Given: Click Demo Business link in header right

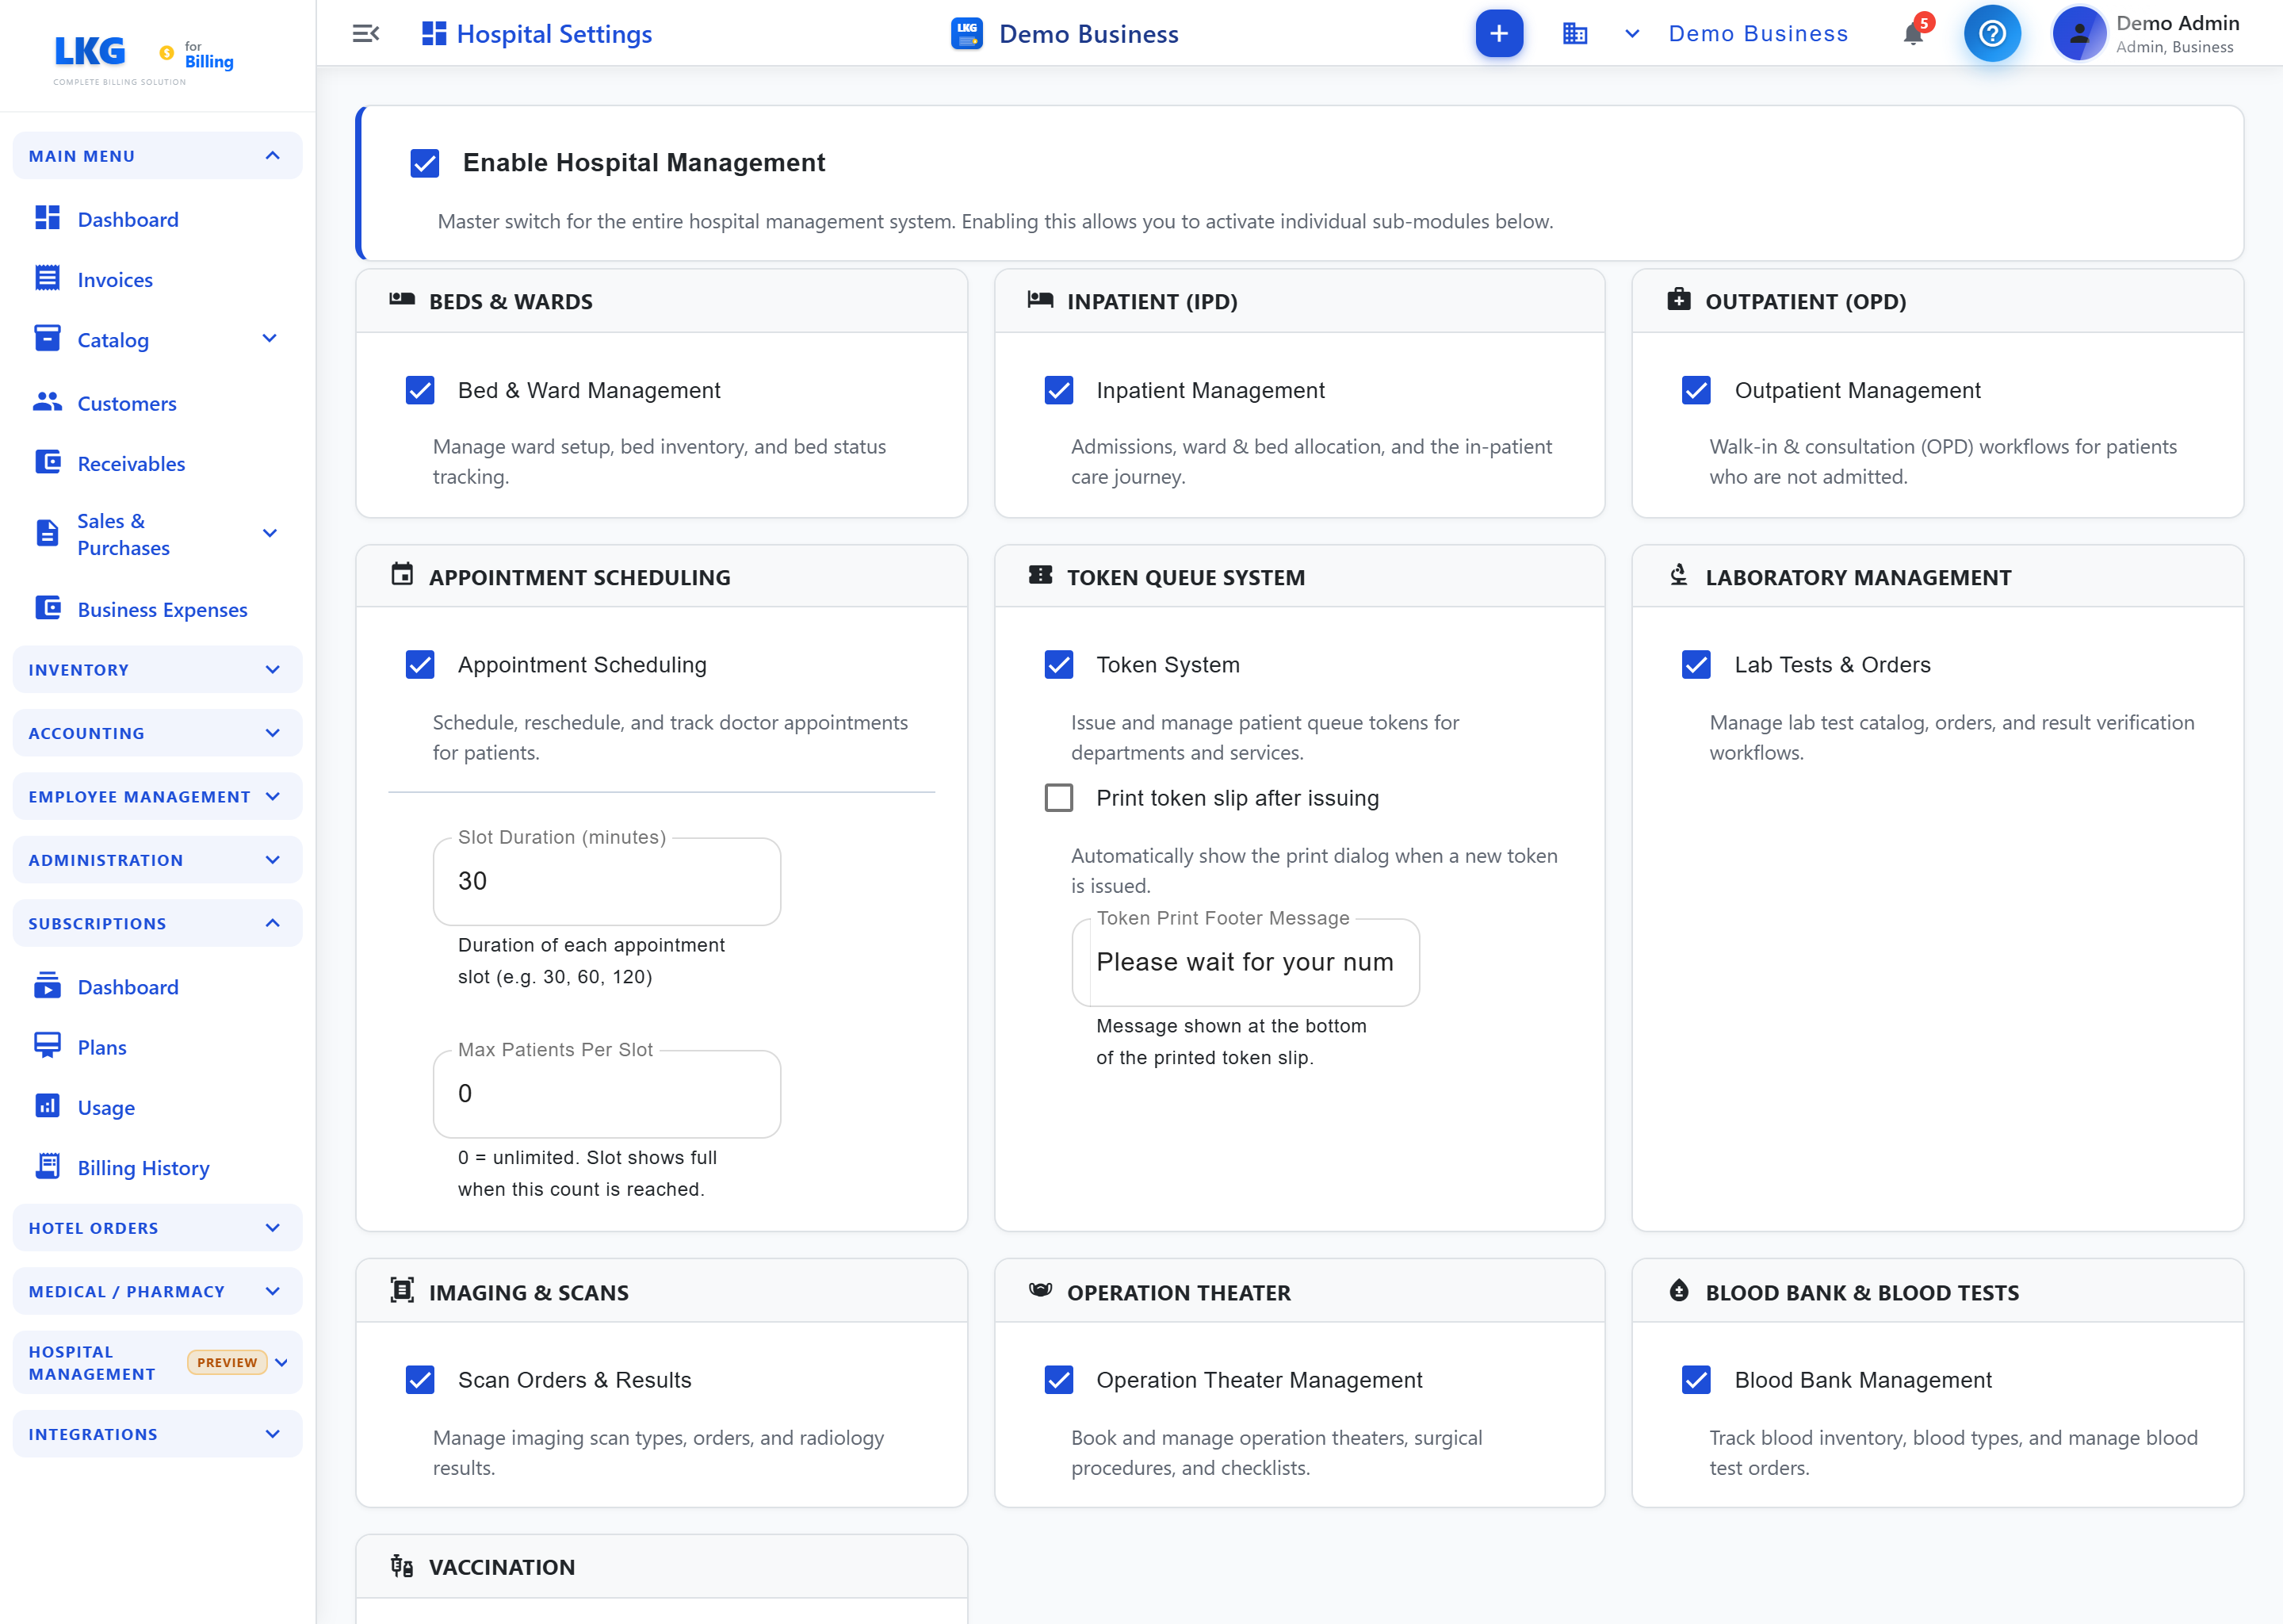Looking at the screenshot, I should pos(1758,34).
